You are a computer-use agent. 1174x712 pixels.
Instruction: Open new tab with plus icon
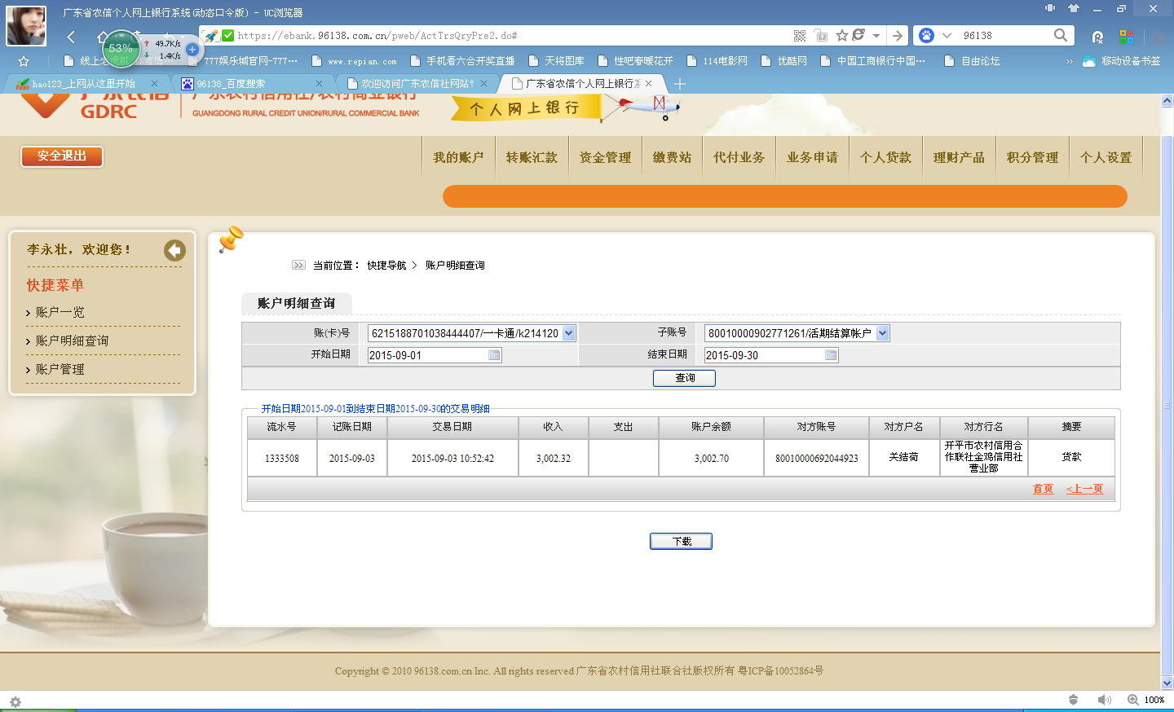click(x=680, y=84)
